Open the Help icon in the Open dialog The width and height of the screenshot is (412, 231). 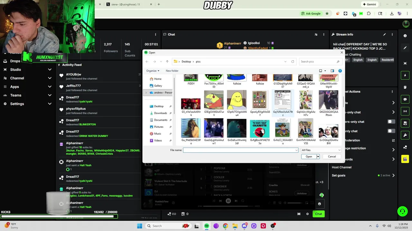(340, 71)
